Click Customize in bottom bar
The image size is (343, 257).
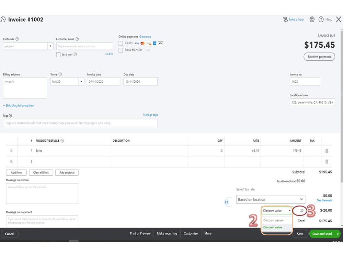click(x=191, y=234)
